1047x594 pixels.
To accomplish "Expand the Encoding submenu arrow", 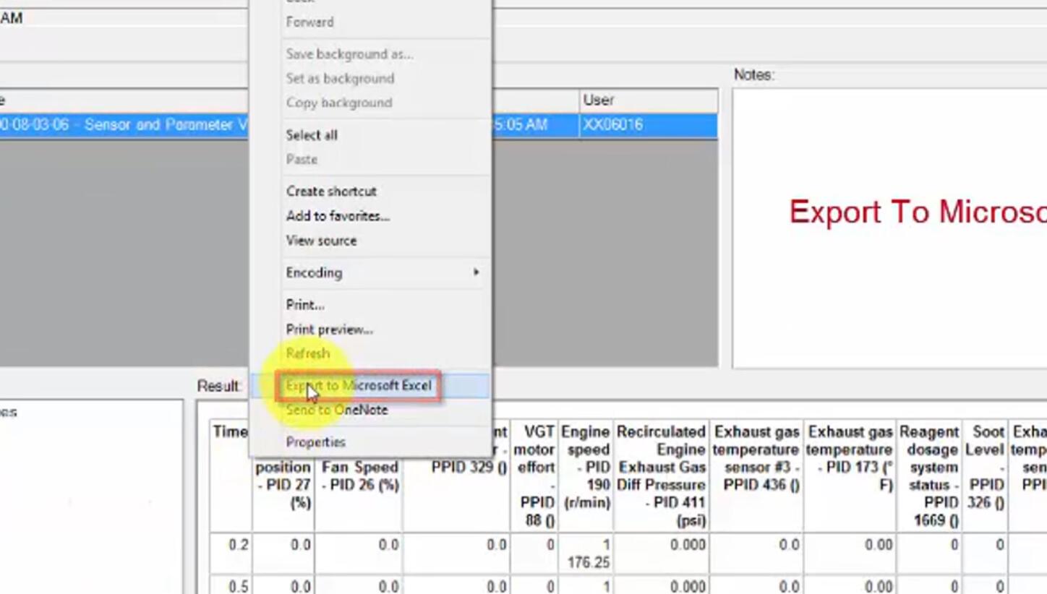I will pos(476,272).
